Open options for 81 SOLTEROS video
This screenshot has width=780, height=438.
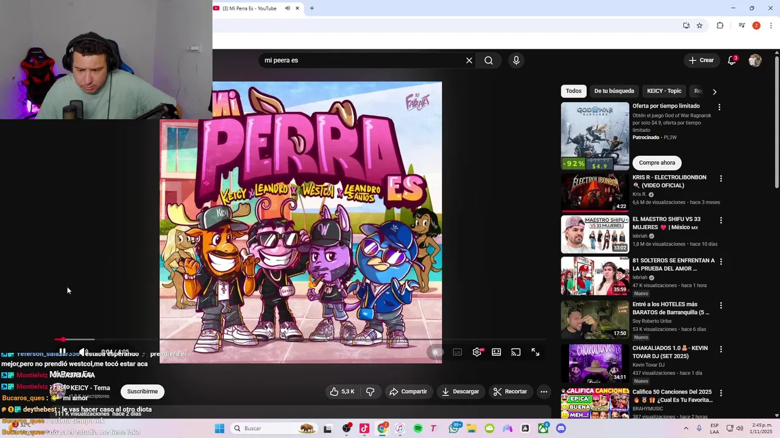[721, 262]
